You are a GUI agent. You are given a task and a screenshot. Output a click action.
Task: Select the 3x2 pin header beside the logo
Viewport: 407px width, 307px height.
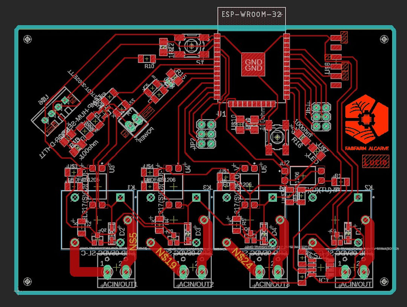pos(321,116)
